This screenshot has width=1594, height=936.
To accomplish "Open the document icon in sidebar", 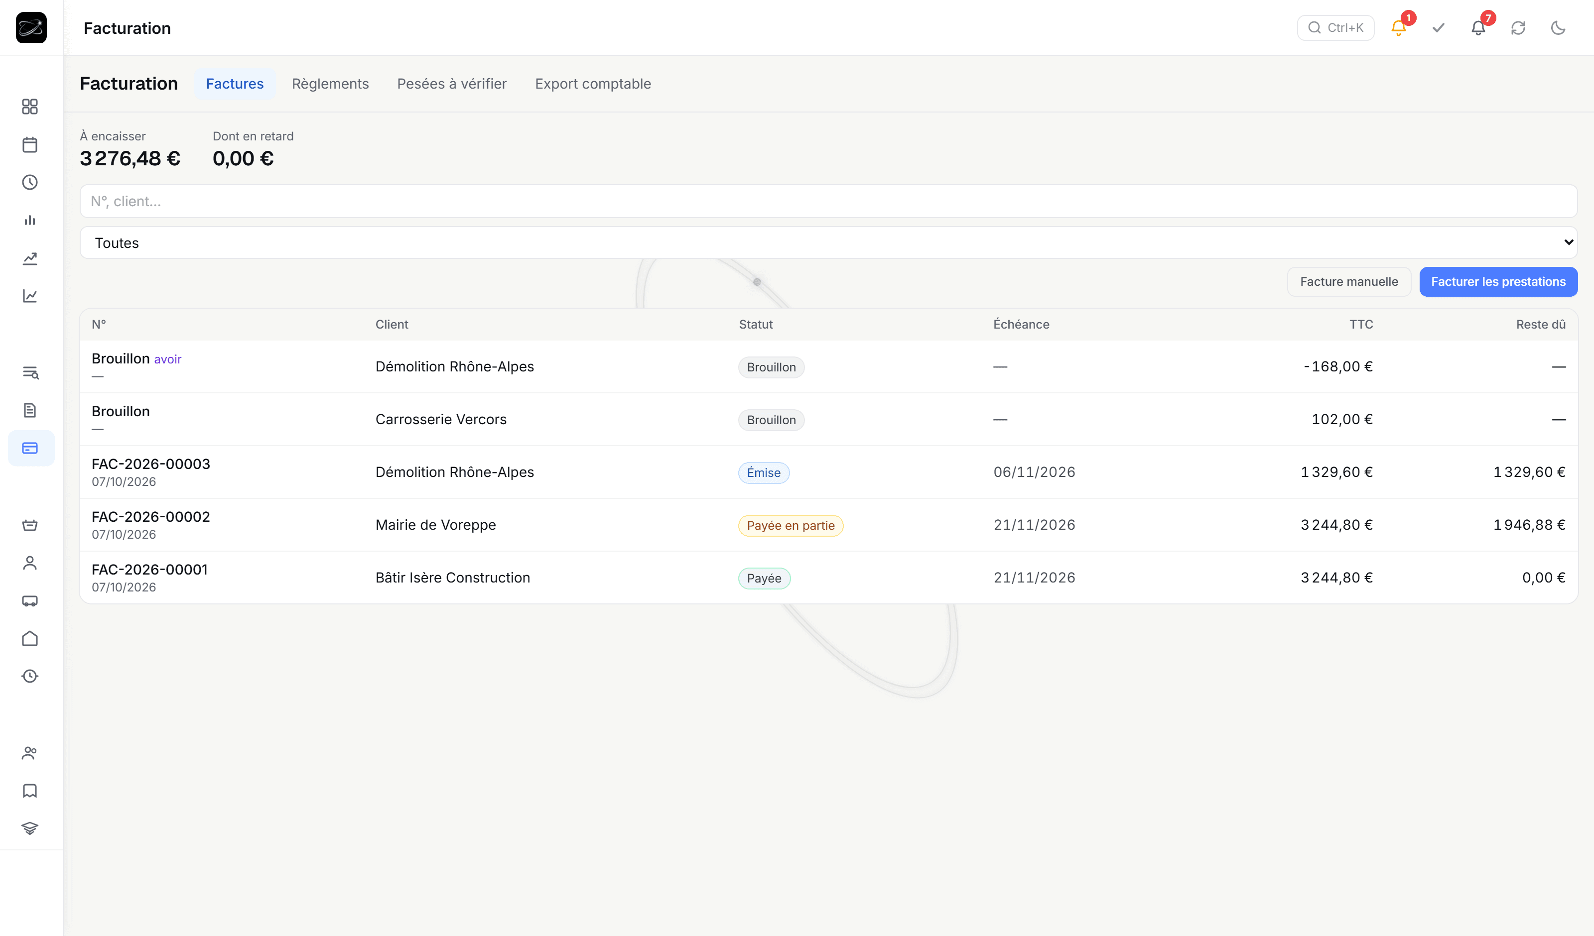I will (30, 410).
